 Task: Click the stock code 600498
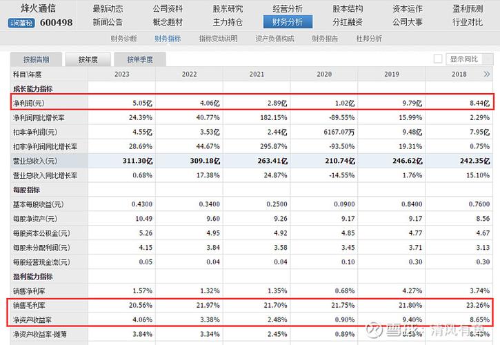(x=56, y=23)
